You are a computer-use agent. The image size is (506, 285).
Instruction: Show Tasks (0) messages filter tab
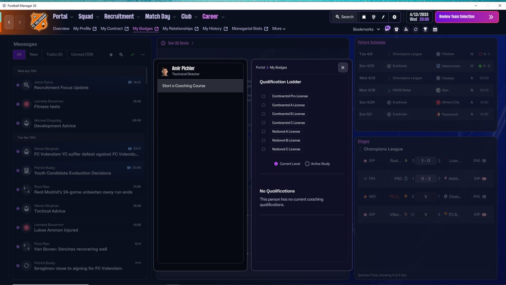click(54, 55)
